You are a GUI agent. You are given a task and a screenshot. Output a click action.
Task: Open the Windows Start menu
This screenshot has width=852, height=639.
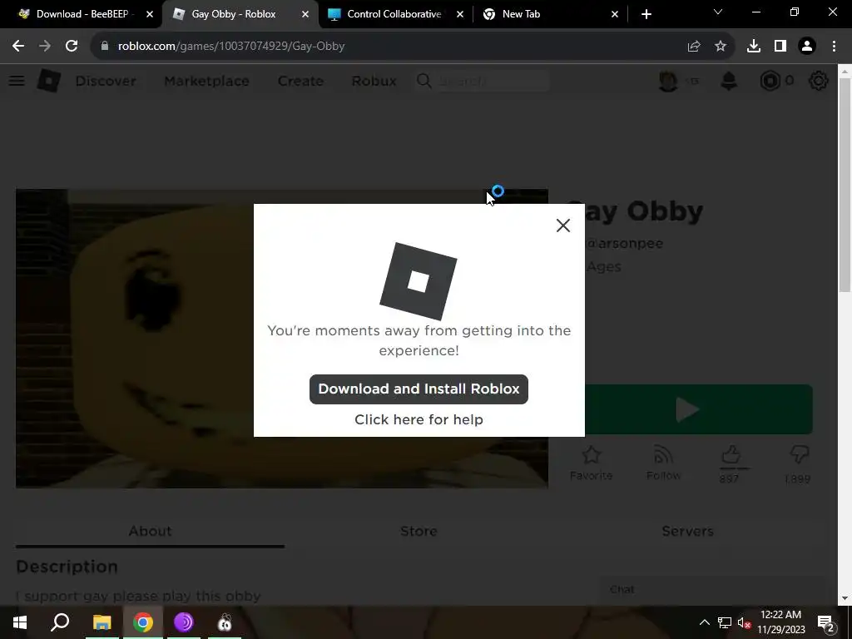pyautogui.click(x=20, y=622)
